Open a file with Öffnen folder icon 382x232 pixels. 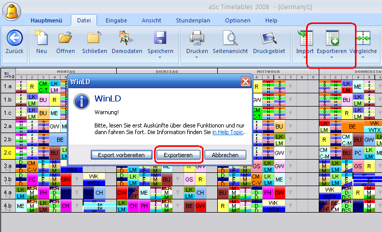[65, 38]
